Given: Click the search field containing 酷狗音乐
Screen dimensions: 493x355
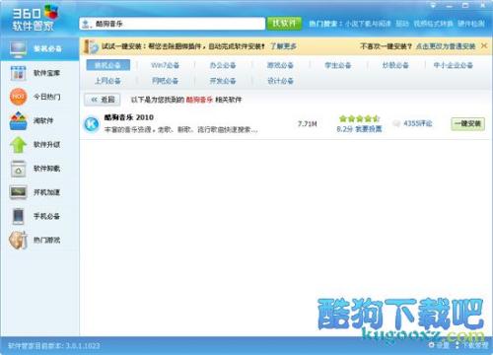Looking at the screenshot, I should pyautogui.click(x=172, y=24).
